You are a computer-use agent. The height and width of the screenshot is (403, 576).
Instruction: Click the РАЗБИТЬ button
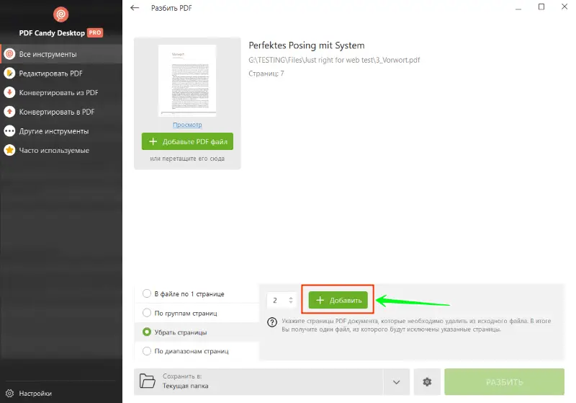505,382
